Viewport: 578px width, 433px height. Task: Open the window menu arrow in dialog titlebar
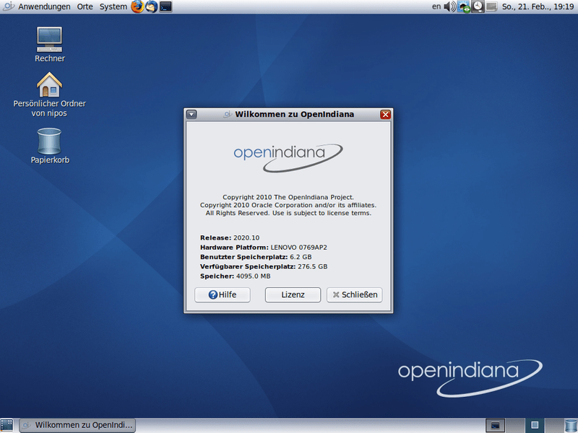(191, 115)
